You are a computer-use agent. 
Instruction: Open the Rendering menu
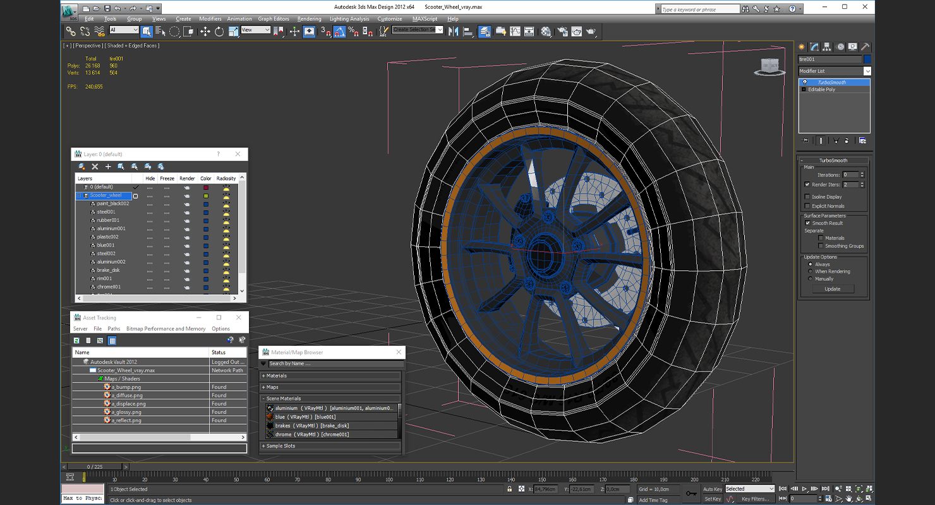click(x=309, y=19)
